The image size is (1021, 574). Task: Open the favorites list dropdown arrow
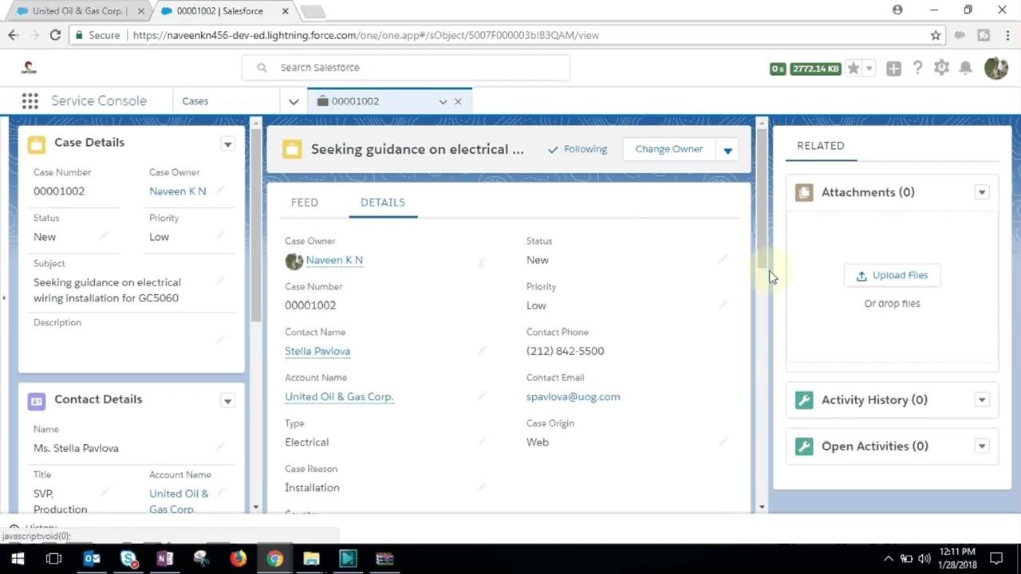click(x=869, y=69)
